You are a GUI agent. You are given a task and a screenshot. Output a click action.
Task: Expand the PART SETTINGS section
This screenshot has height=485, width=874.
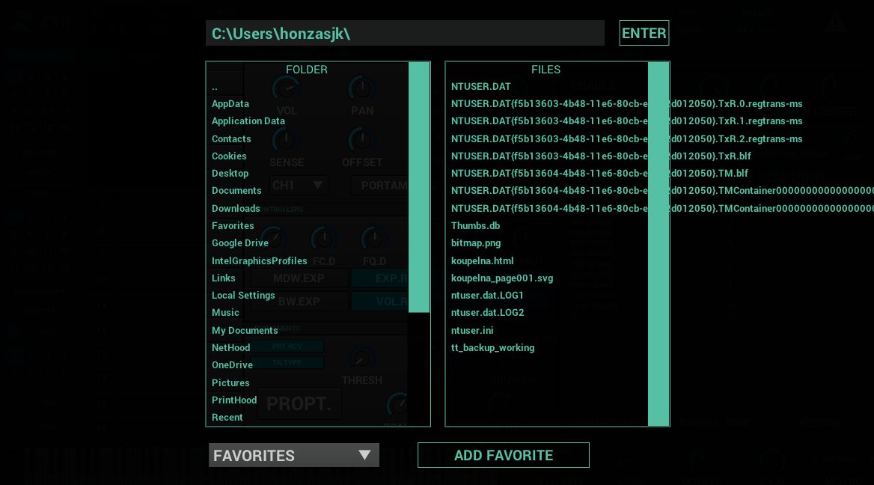click(40, 55)
